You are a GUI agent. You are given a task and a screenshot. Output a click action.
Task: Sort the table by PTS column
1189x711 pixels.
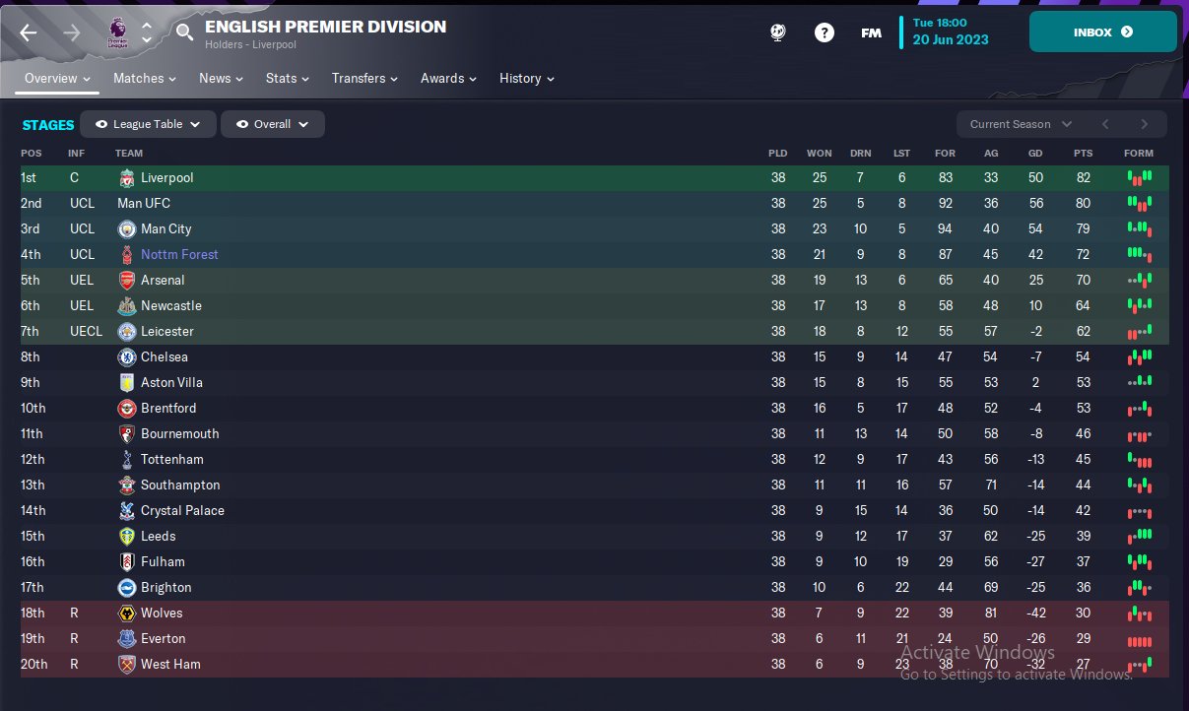pyautogui.click(x=1083, y=154)
